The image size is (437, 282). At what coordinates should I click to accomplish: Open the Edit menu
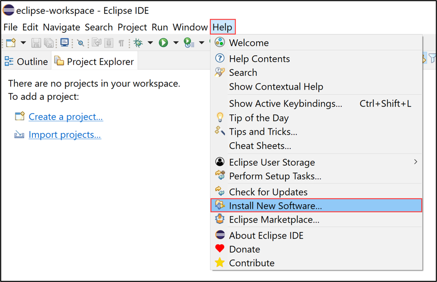(x=30, y=27)
